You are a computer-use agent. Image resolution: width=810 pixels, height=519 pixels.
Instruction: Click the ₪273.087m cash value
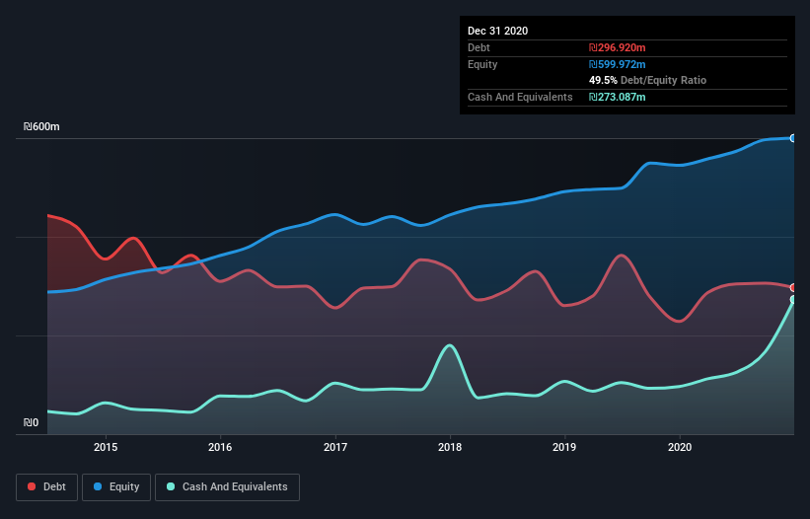pyautogui.click(x=618, y=97)
